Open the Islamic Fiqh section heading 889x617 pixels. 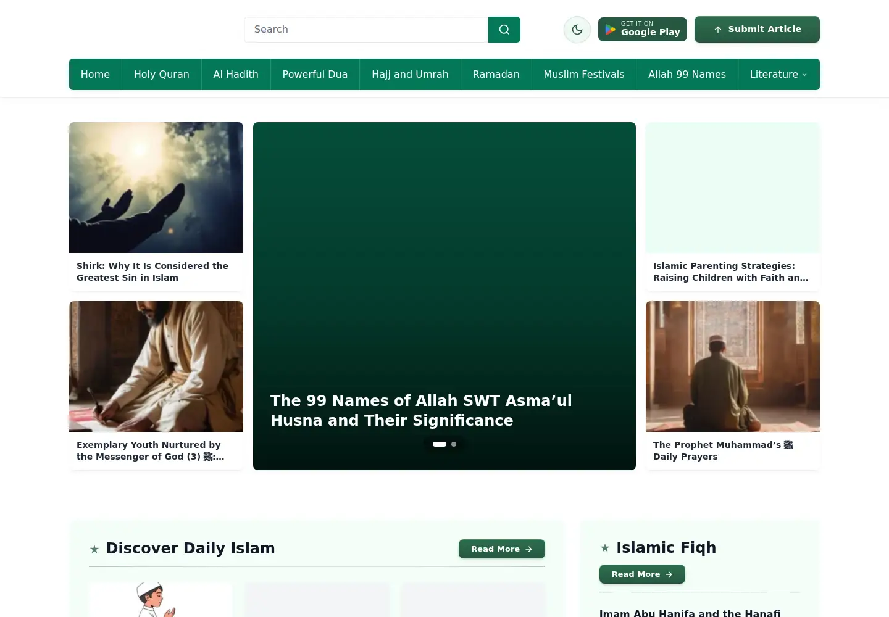point(666,547)
